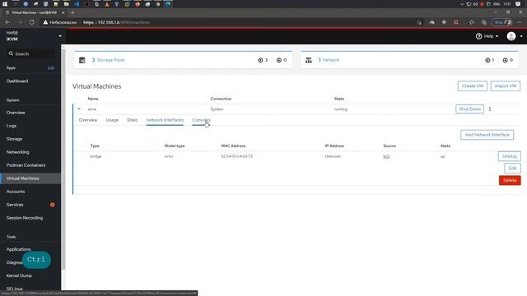This screenshot has height=296, width=527.
Task: Shut down the alma VM
Action: click(x=469, y=109)
